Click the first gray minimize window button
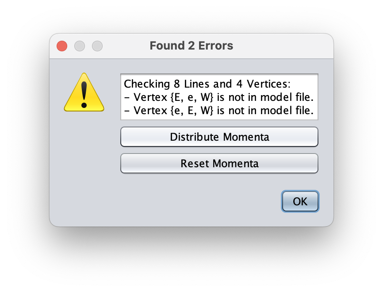The height and width of the screenshot is (292, 383). (x=80, y=46)
